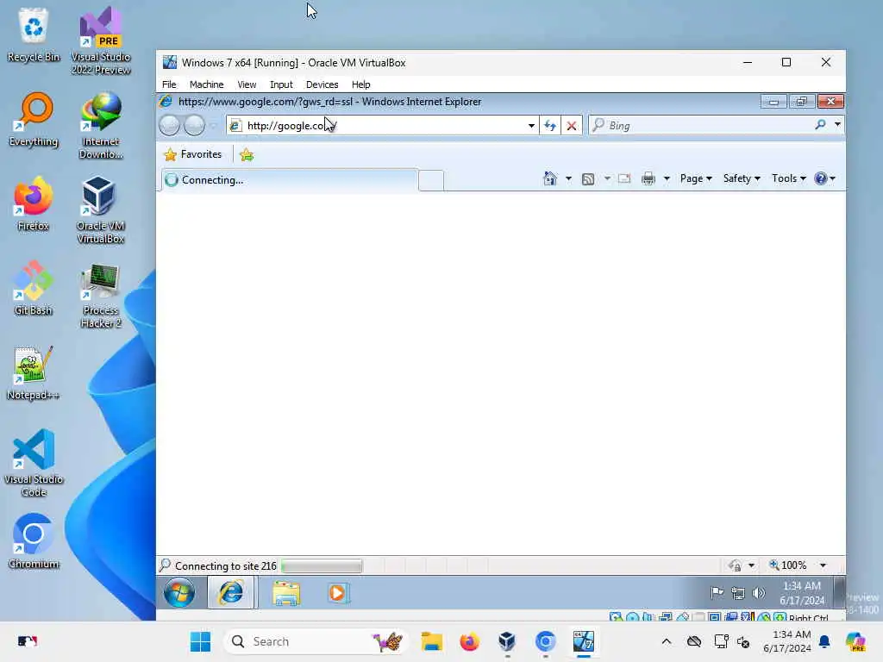
Task: Open the Feeds dropdown arrow
Action: coord(607,179)
